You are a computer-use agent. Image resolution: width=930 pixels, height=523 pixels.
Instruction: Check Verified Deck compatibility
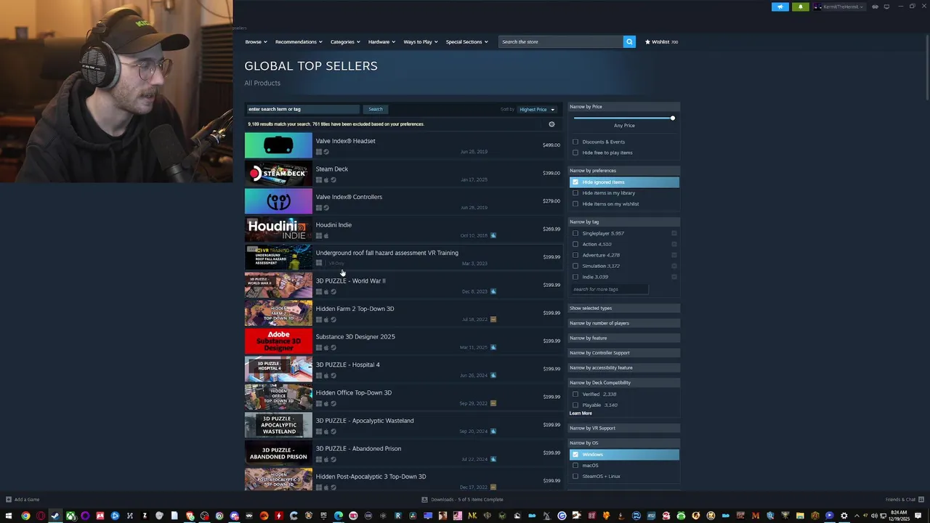click(575, 394)
